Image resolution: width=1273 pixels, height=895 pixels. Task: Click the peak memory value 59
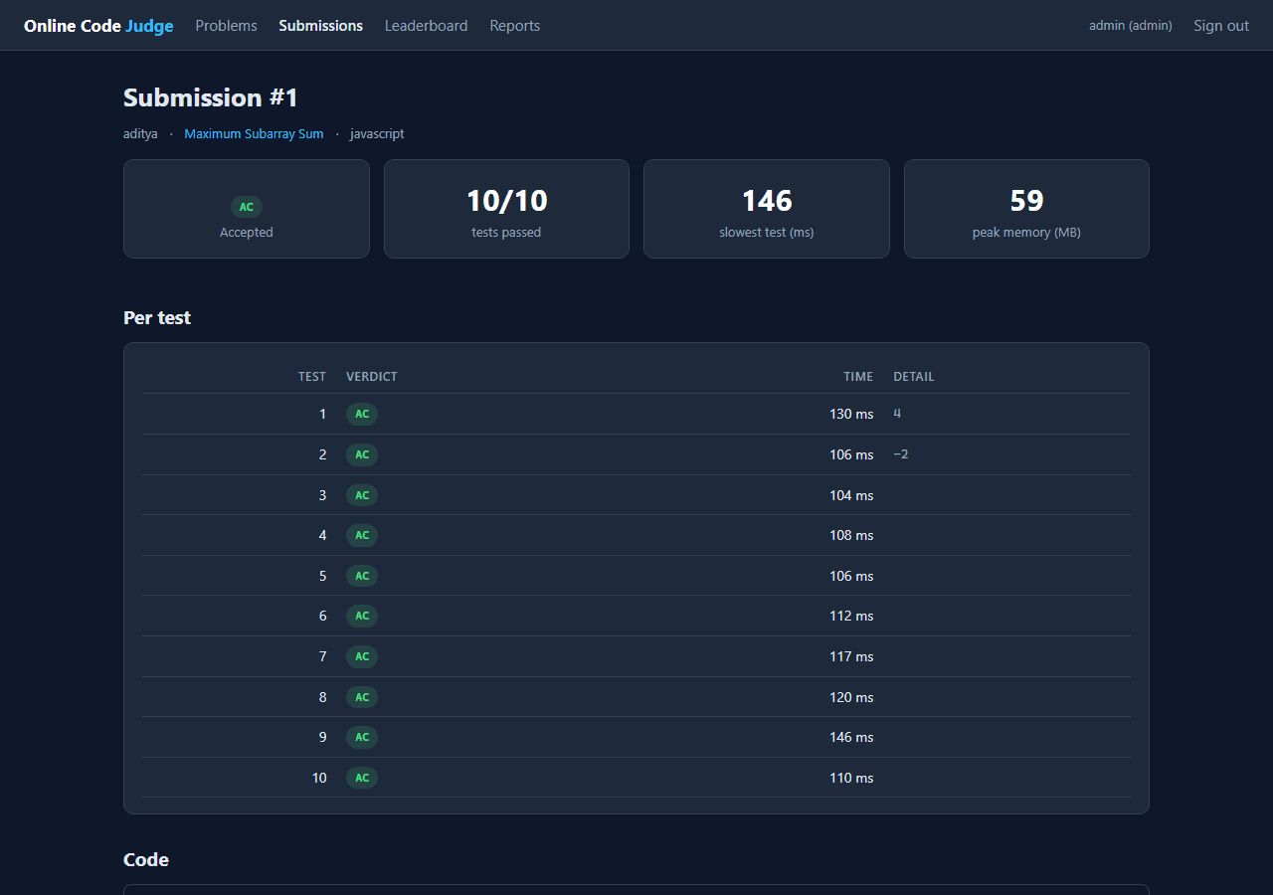pyautogui.click(x=1026, y=201)
